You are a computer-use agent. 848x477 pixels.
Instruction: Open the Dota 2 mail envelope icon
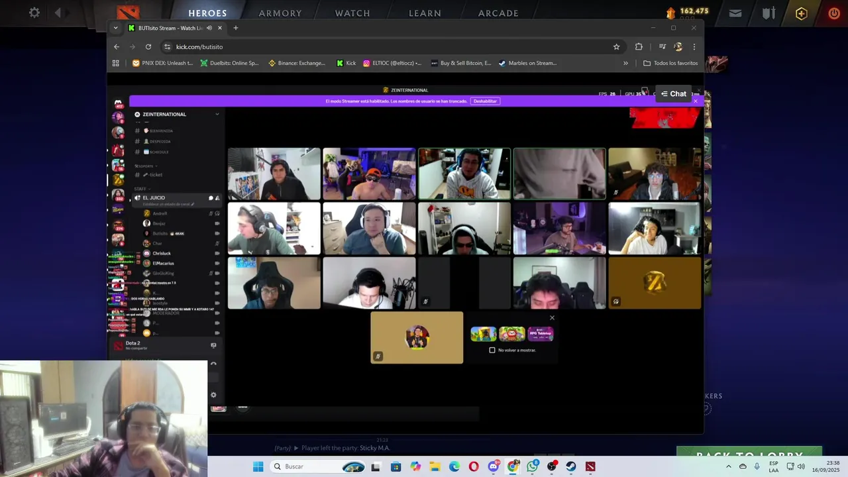[735, 13]
